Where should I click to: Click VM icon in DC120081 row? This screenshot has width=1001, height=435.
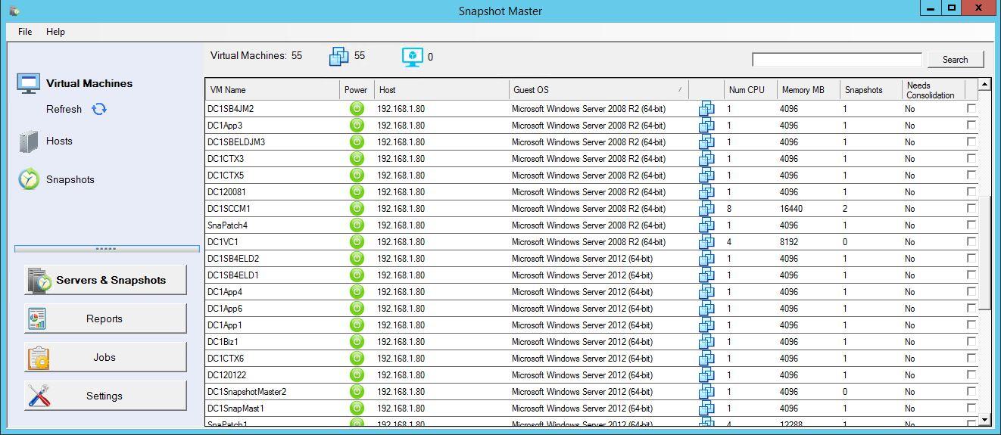[706, 192]
